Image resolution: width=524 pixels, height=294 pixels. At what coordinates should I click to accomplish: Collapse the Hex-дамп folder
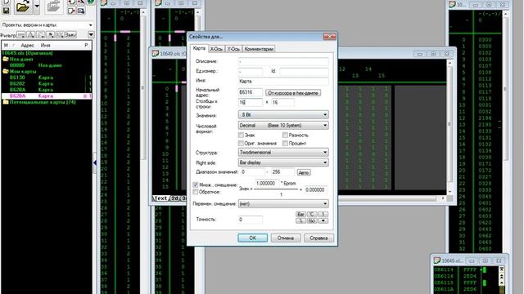click(6, 60)
